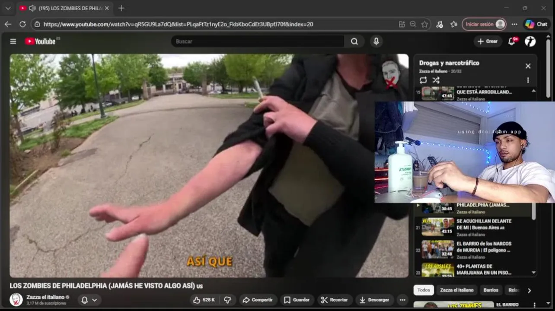
Task: Open more video actions ellipsis
Action: 402,300
